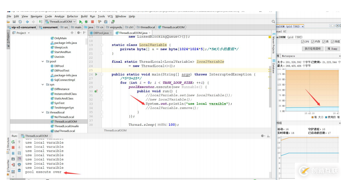Select UseThreadLocal in project tree
The image size is (341, 180).
65,131
